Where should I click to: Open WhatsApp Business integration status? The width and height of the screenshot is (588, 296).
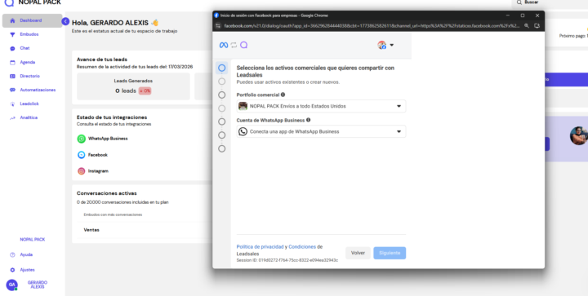point(108,139)
